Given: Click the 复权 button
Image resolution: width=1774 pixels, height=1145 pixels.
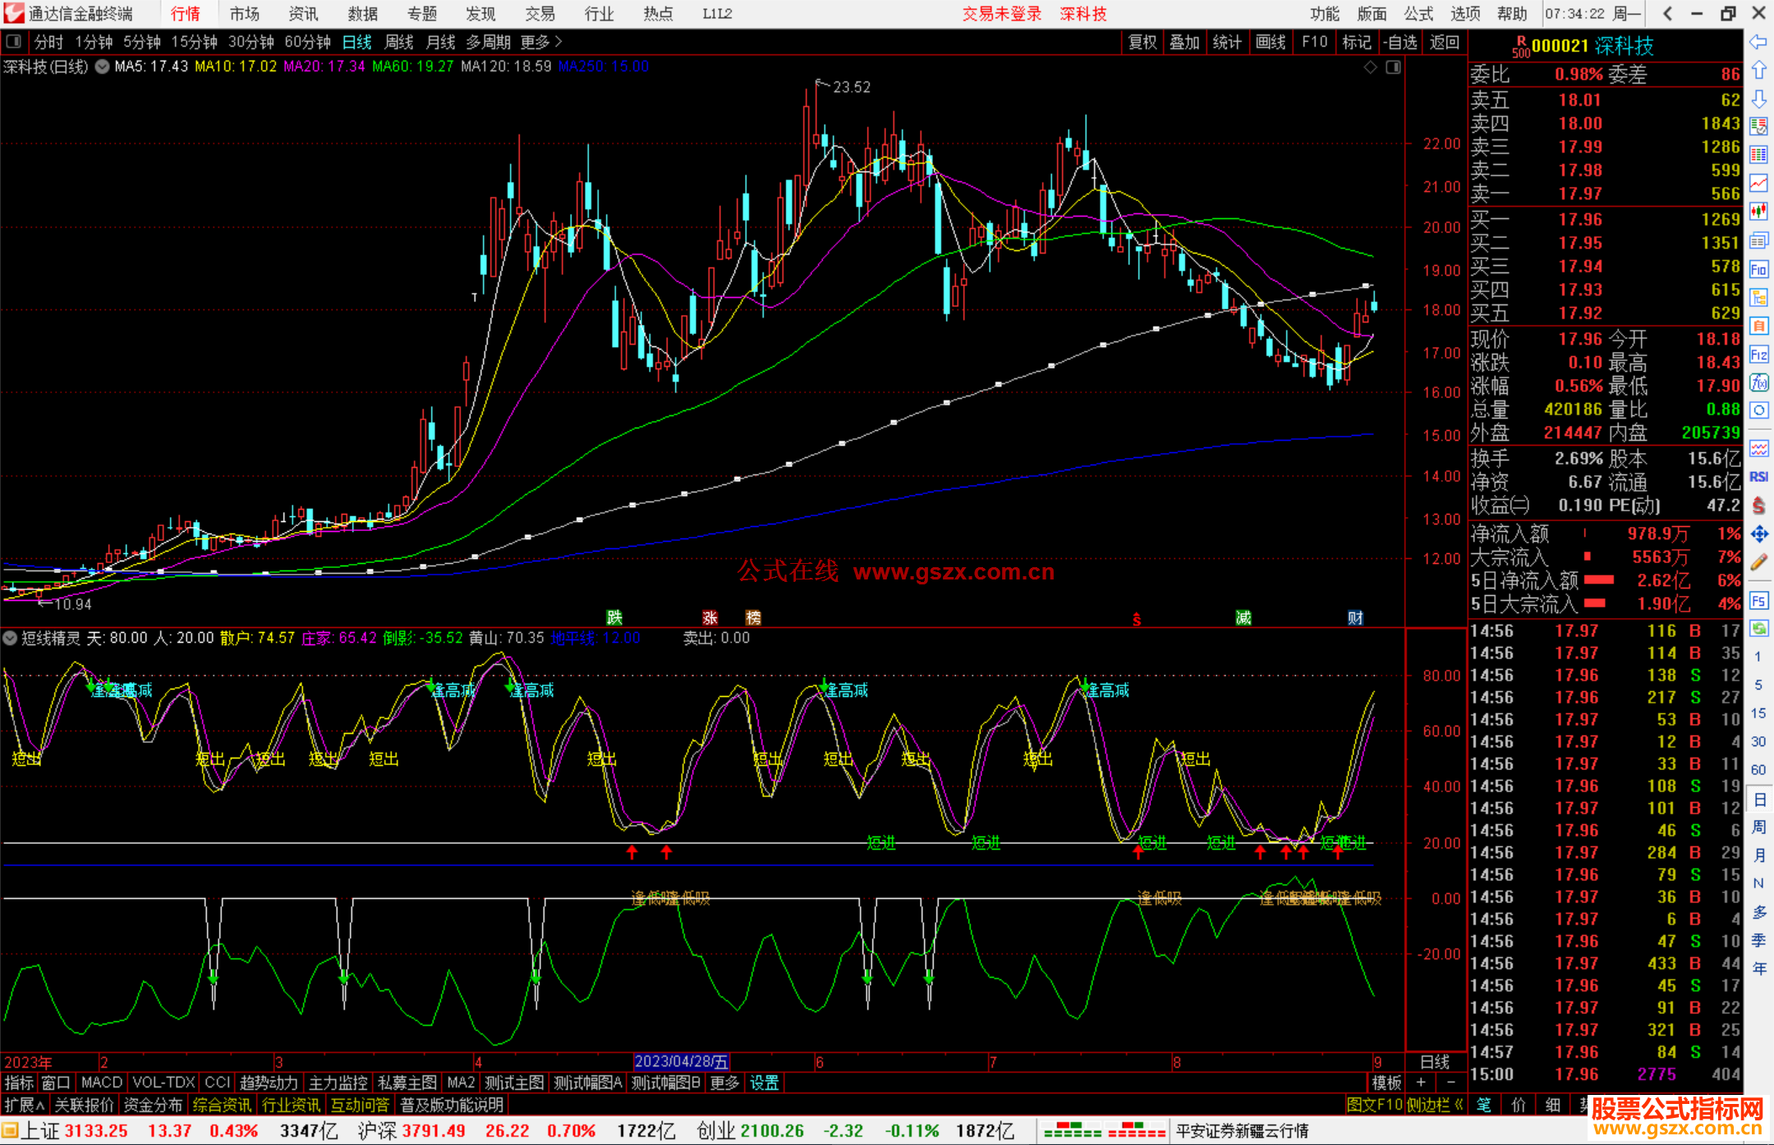Looking at the screenshot, I should 1142,42.
